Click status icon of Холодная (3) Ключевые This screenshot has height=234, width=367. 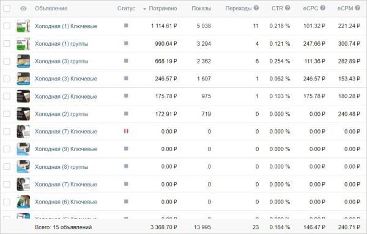(x=126, y=79)
